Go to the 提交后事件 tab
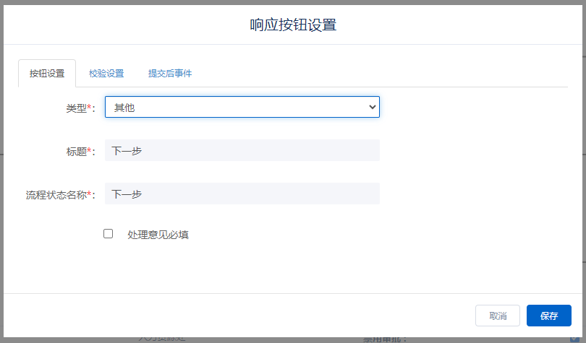Screen dimensions: 586x343 pos(170,74)
